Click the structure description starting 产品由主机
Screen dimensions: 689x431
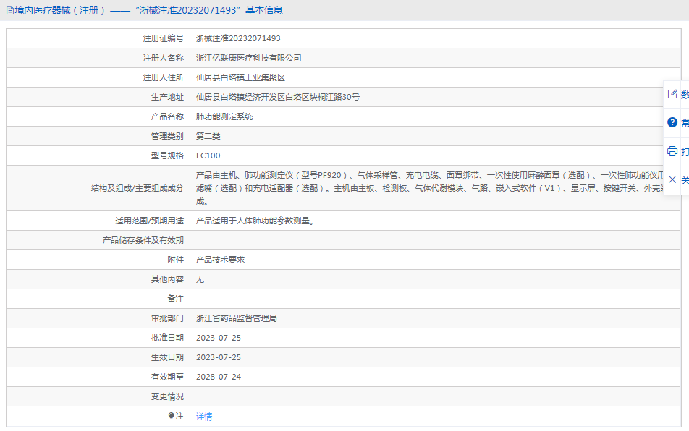[430, 188]
